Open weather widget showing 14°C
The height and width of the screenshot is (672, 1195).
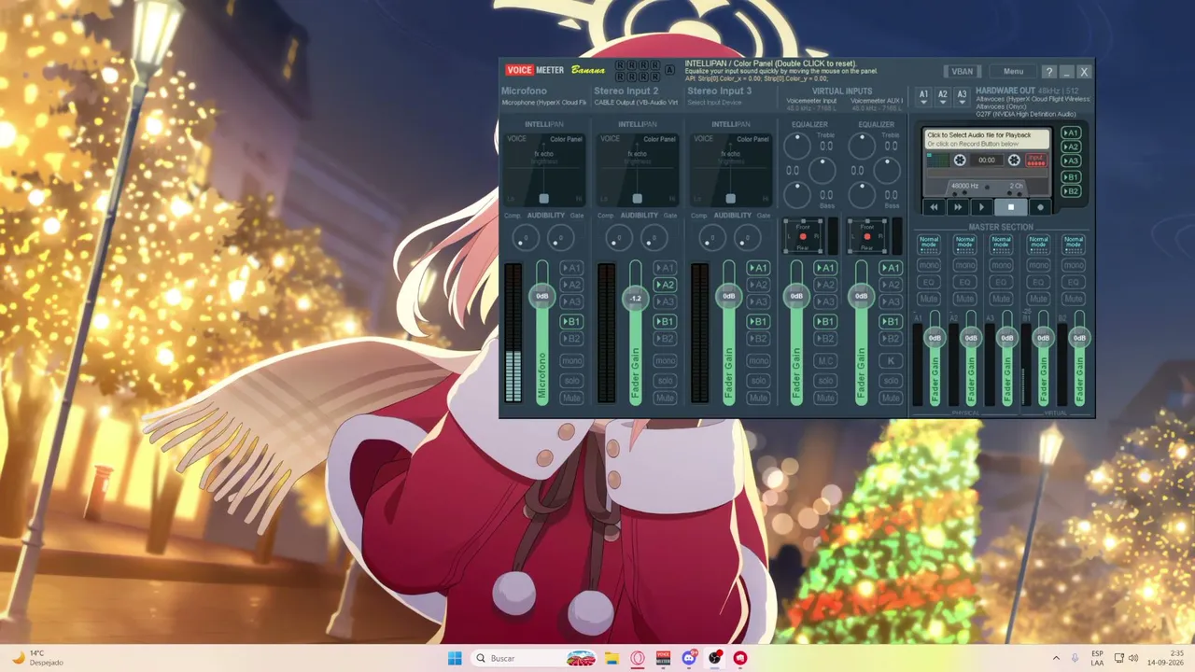[x=36, y=658]
